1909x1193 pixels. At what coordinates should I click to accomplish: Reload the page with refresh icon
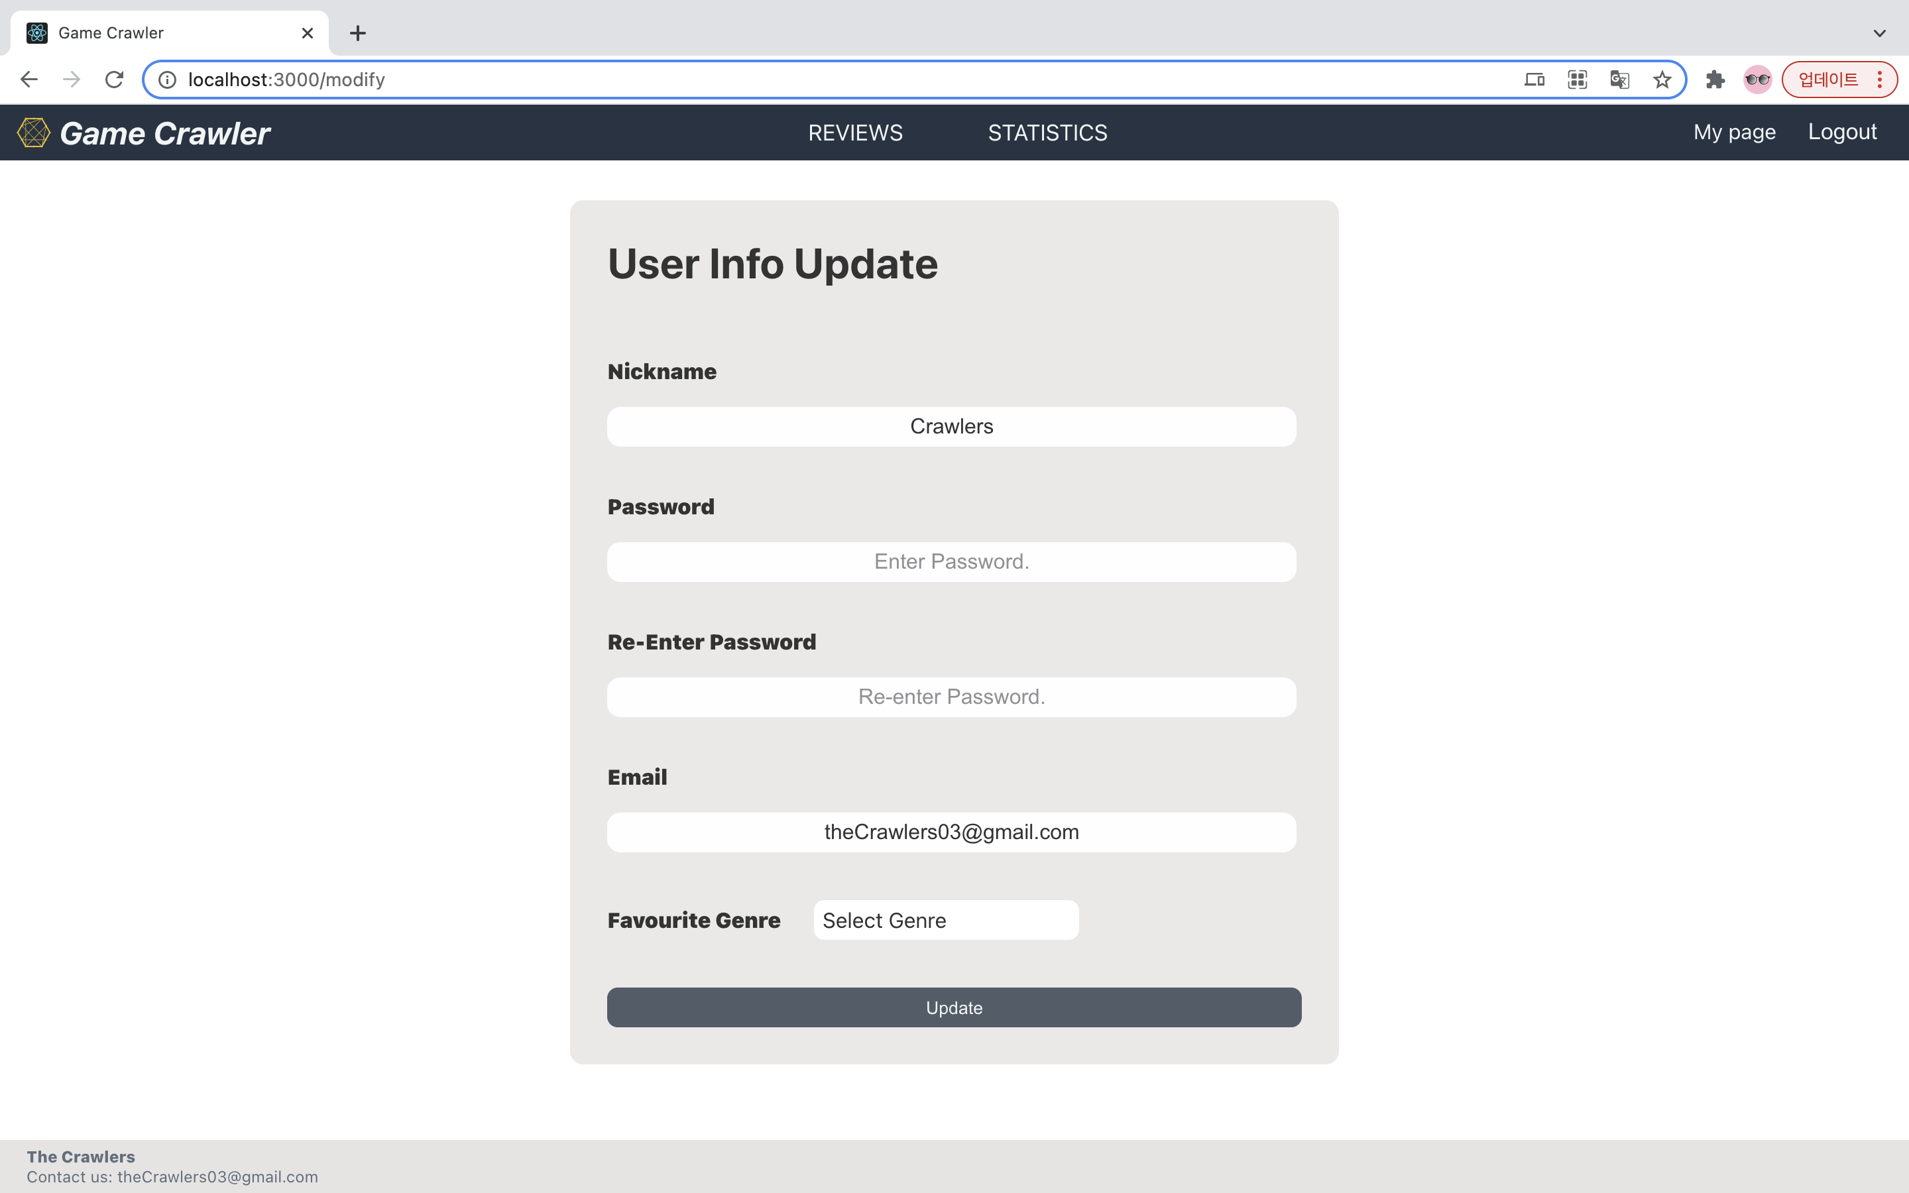point(115,80)
